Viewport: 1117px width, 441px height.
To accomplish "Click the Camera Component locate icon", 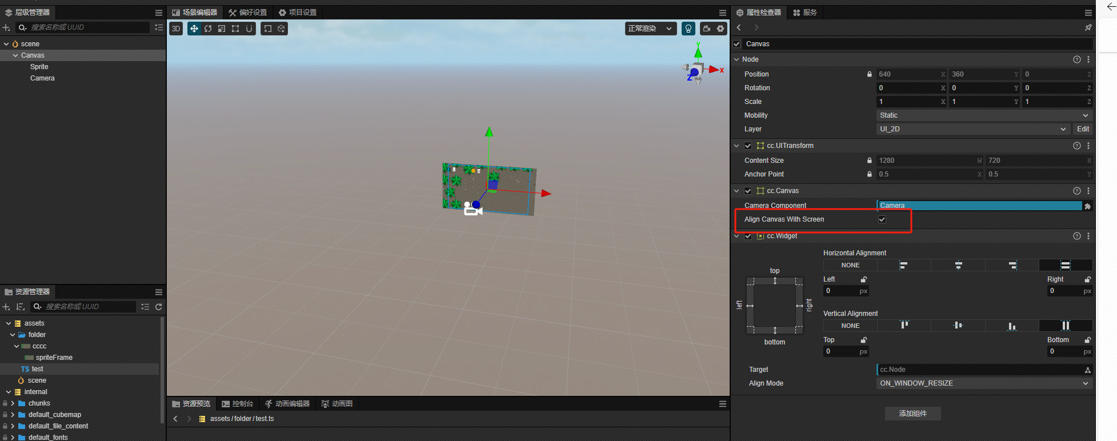I will [x=1088, y=206].
